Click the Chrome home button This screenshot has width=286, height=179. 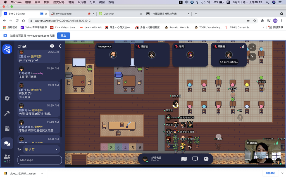pyautogui.click(x=23, y=21)
